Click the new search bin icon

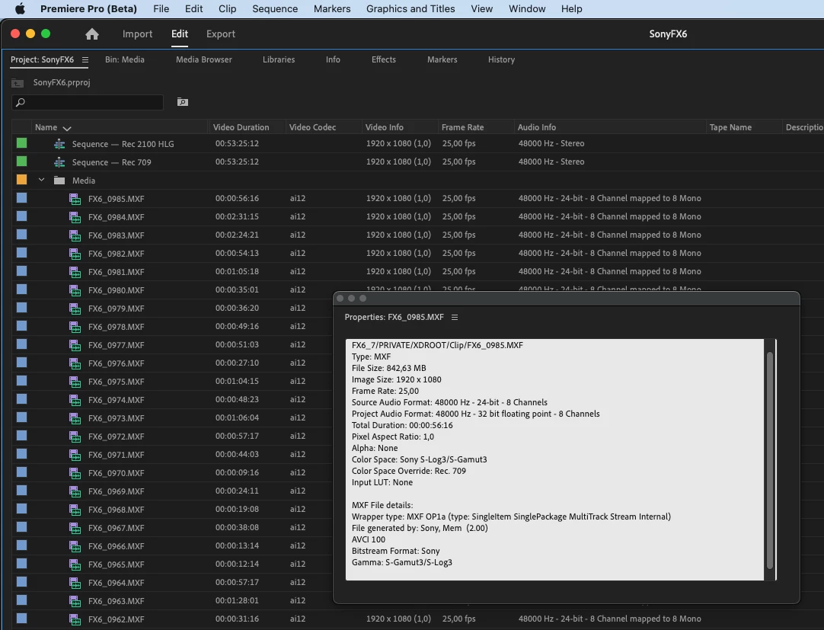[x=182, y=101]
